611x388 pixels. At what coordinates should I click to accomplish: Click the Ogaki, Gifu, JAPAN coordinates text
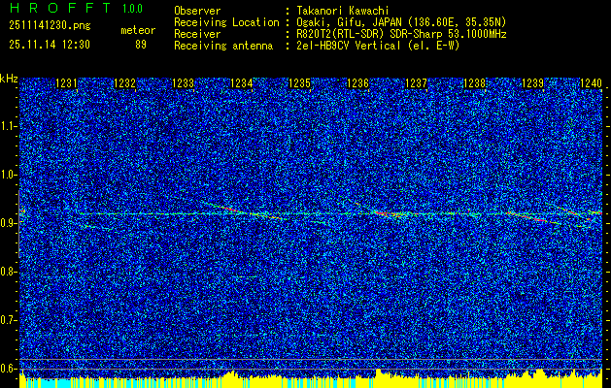click(401, 22)
